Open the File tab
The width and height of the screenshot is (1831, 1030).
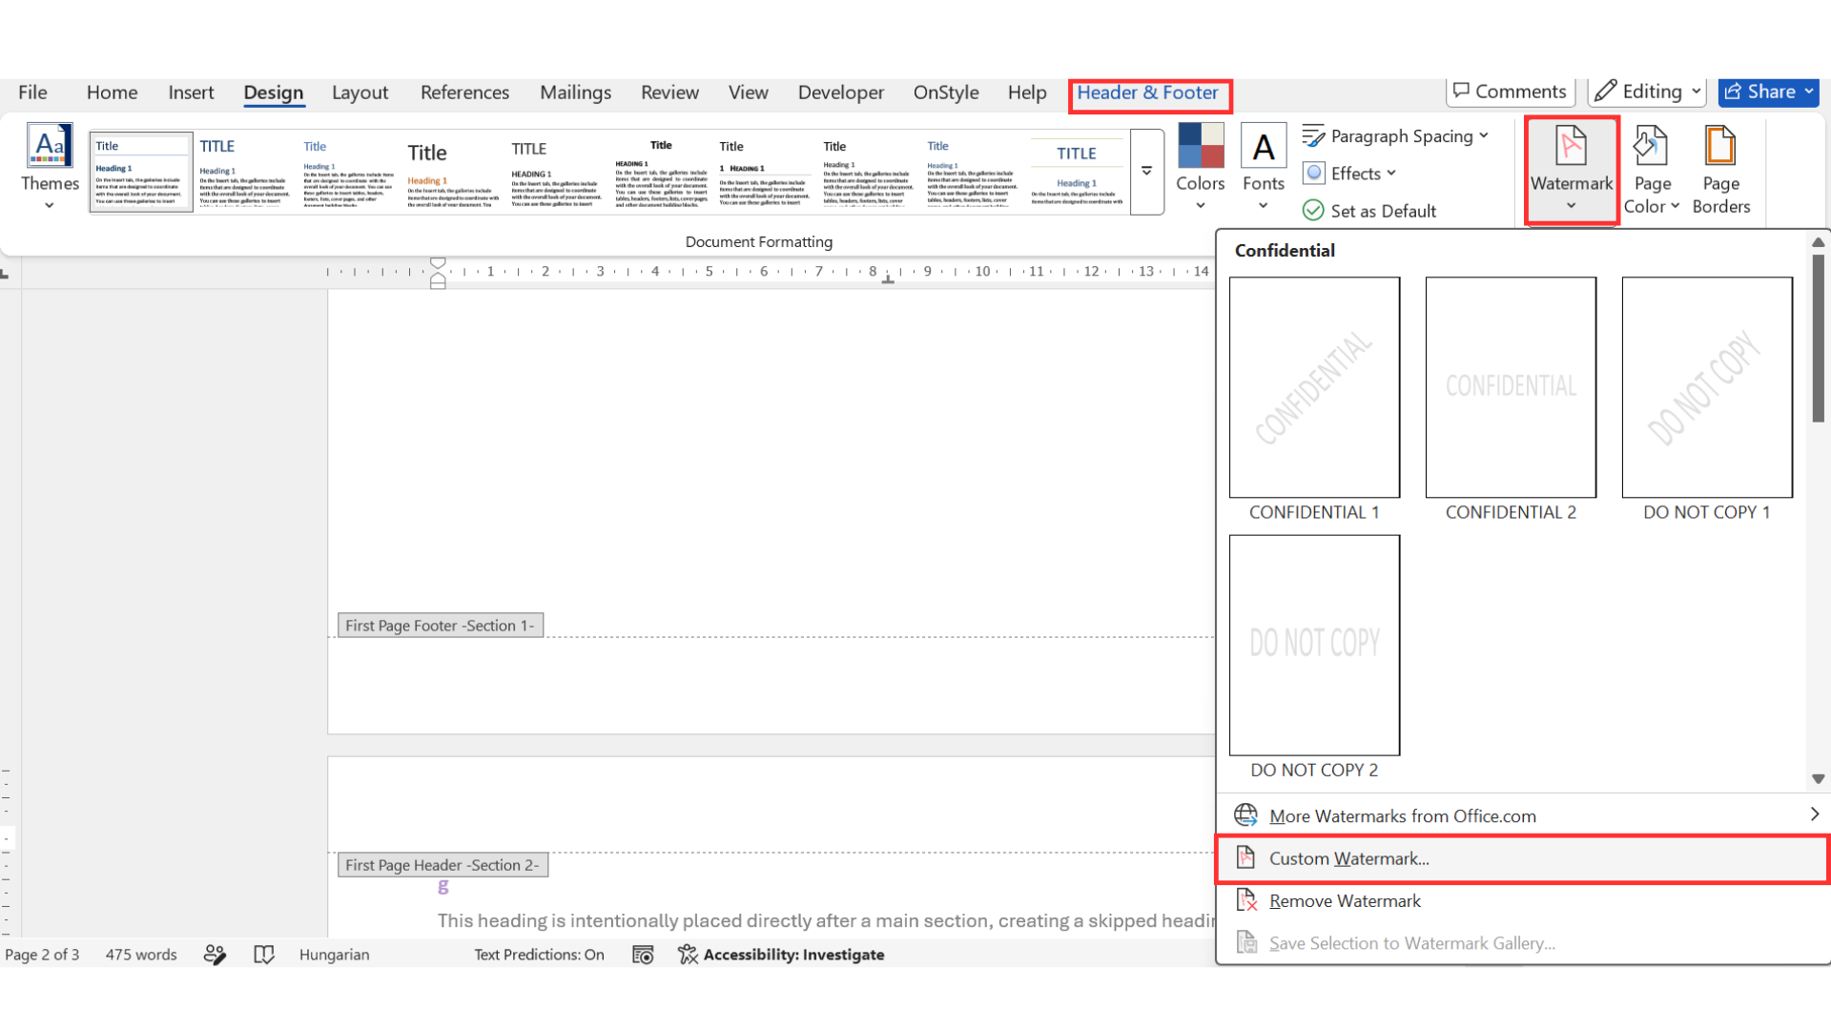32,93
